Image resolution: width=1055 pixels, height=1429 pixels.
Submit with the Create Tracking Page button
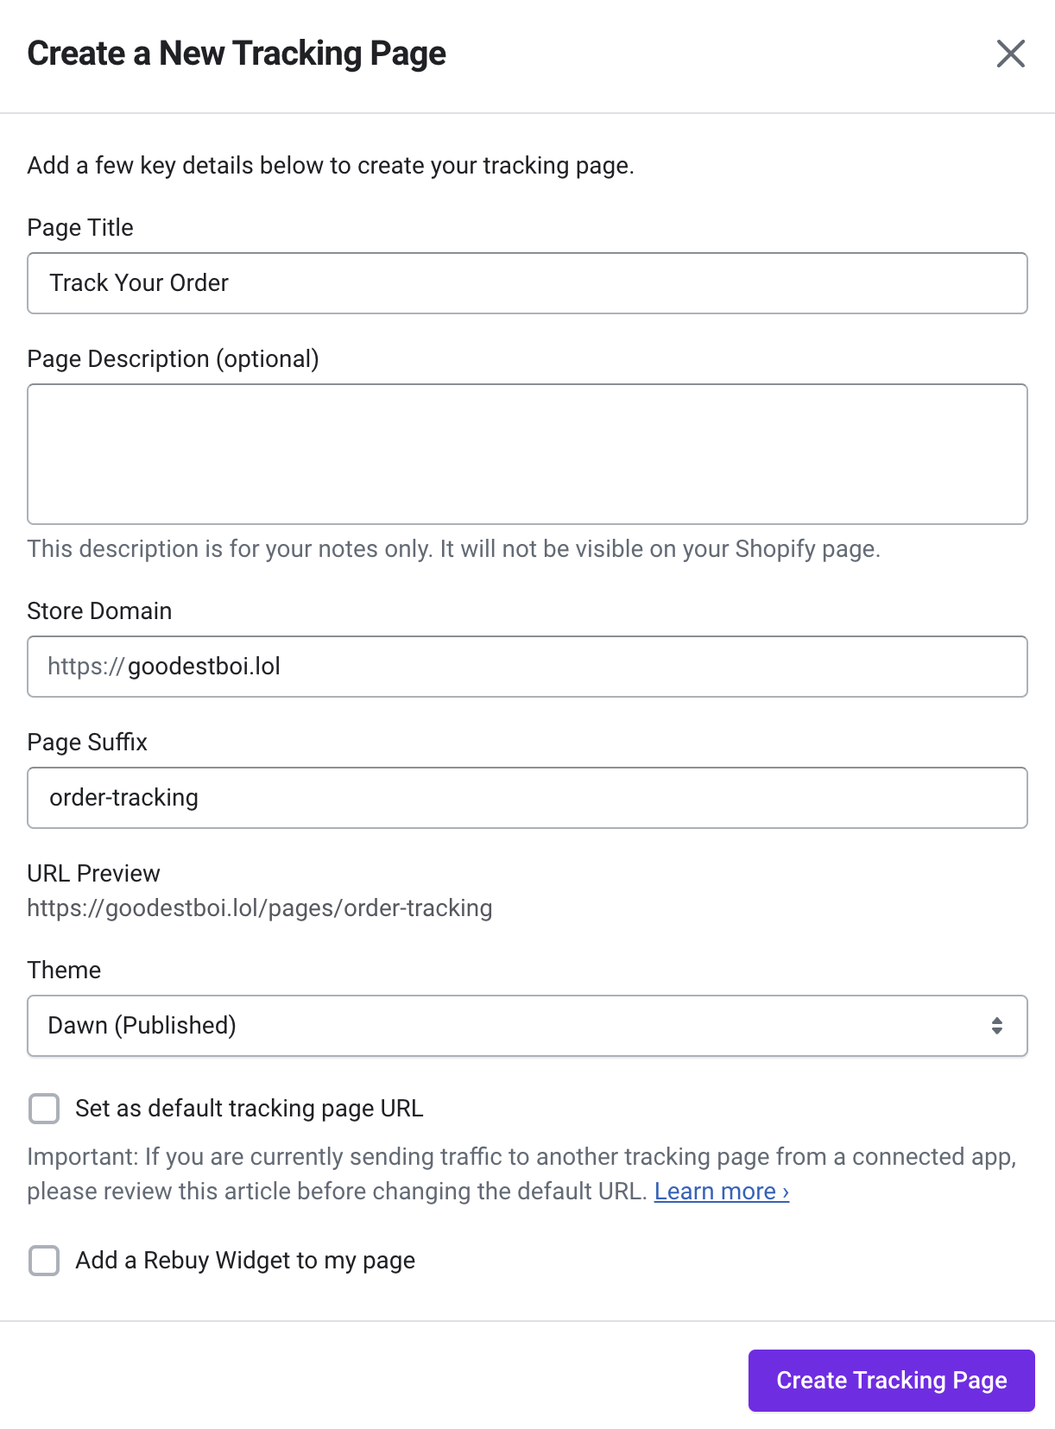pos(892,1381)
